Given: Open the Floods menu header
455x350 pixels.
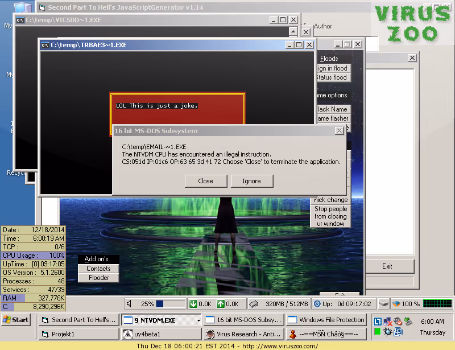Looking at the screenshot, I should click(x=329, y=59).
